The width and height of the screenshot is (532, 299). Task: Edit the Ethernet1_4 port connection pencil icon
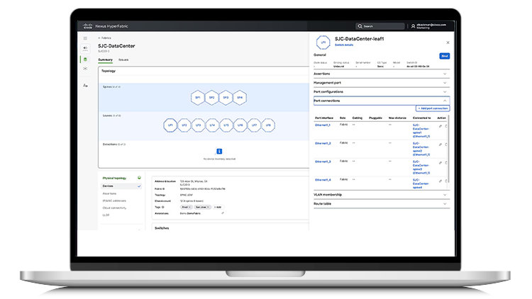click(440, 181)
